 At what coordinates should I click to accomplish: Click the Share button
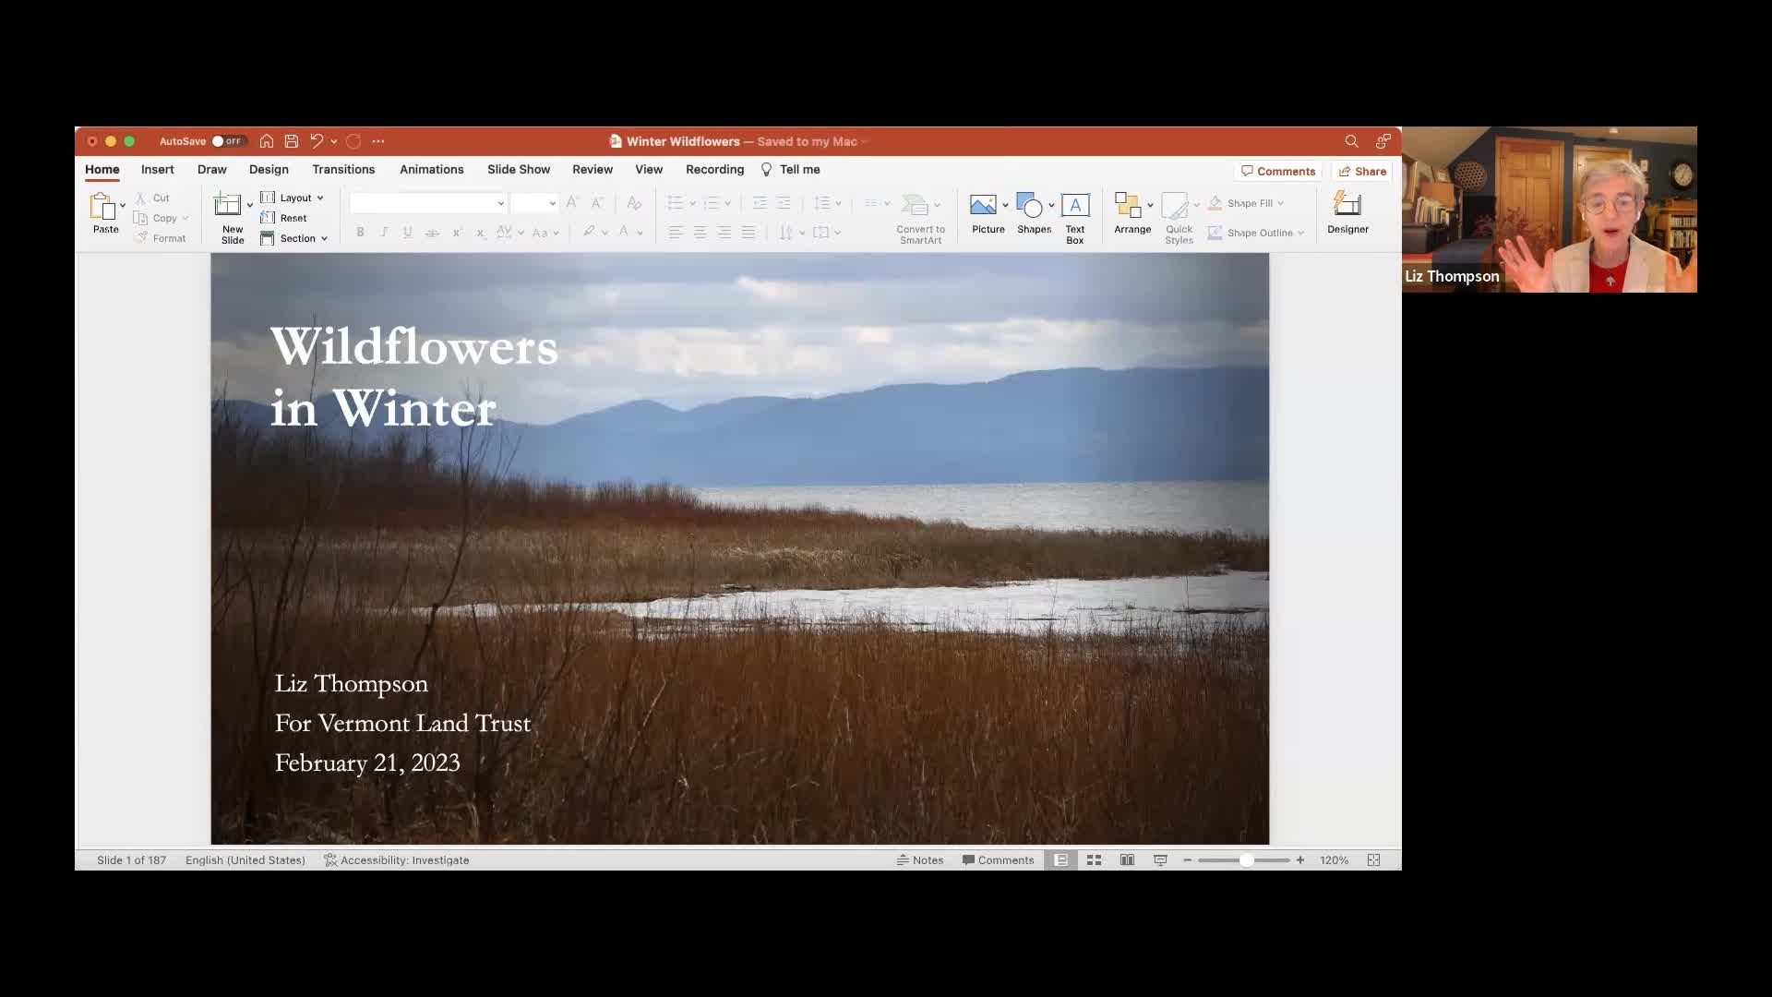coord(1362,172)
